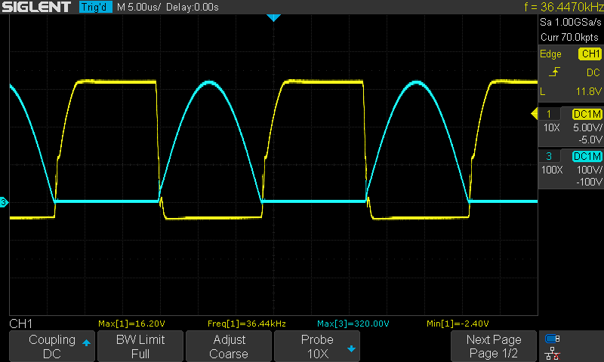This screenshot has height=362, width=604.
Task: Click the Edge trigger type label
Action: (x=550, y=54)
